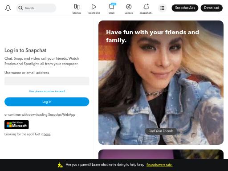This screenshot has width=228, height=171.
Task: Click the Snapchat ghost logo
Action: click(x=8, y=8)
